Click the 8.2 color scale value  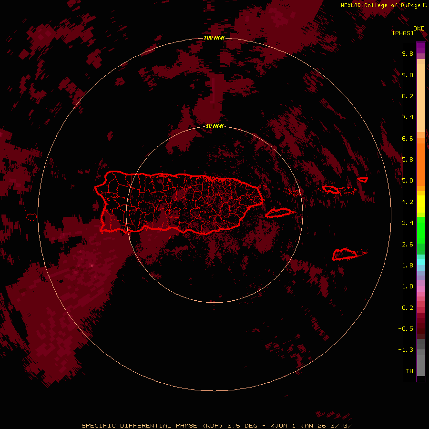pyautogui.click(x=408, y=96)
